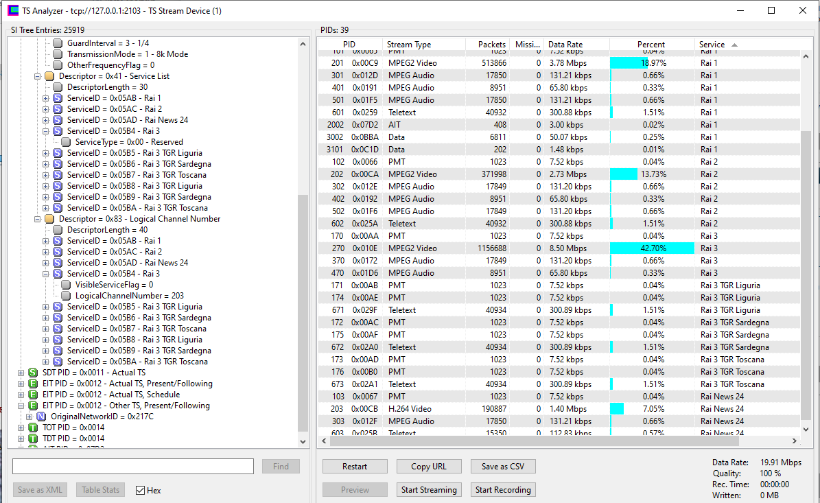This screenshot has width=820, height=503.
Task: Toggle the Hex checkbox
Action: click(140, 491)
